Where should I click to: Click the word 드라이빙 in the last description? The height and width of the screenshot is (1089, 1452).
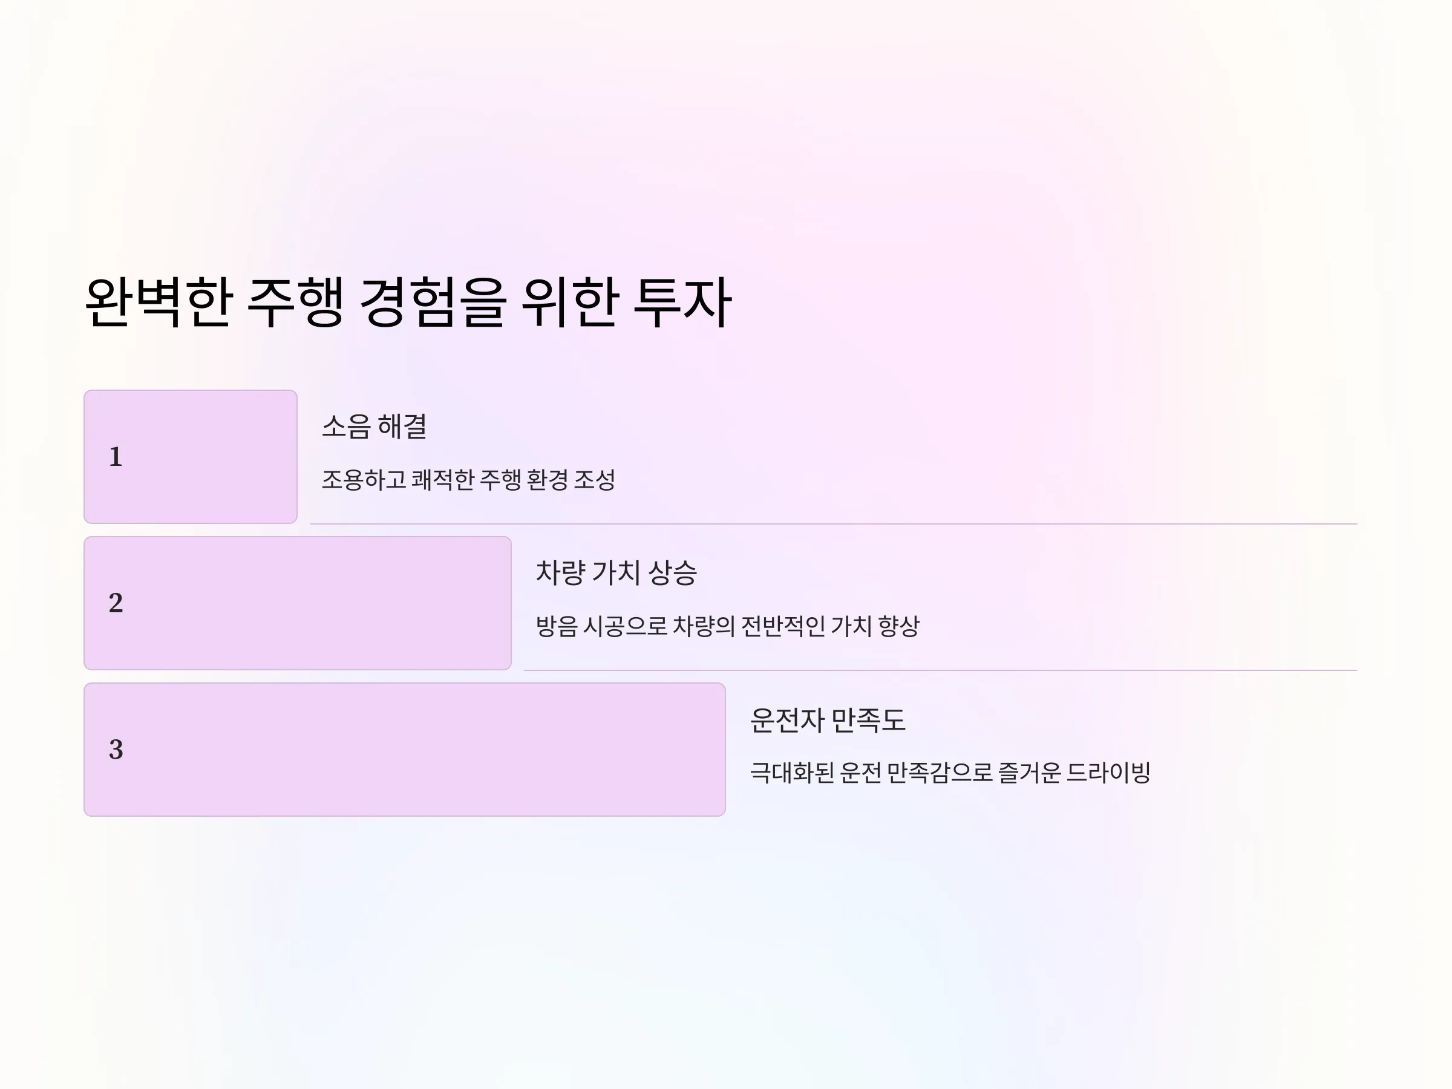coord(1108,773)
